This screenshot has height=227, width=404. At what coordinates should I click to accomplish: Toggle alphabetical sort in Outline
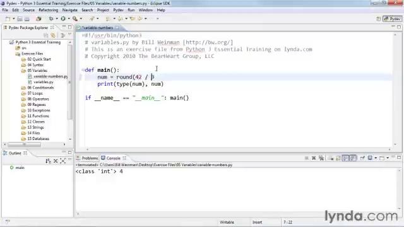click(48, 161)
